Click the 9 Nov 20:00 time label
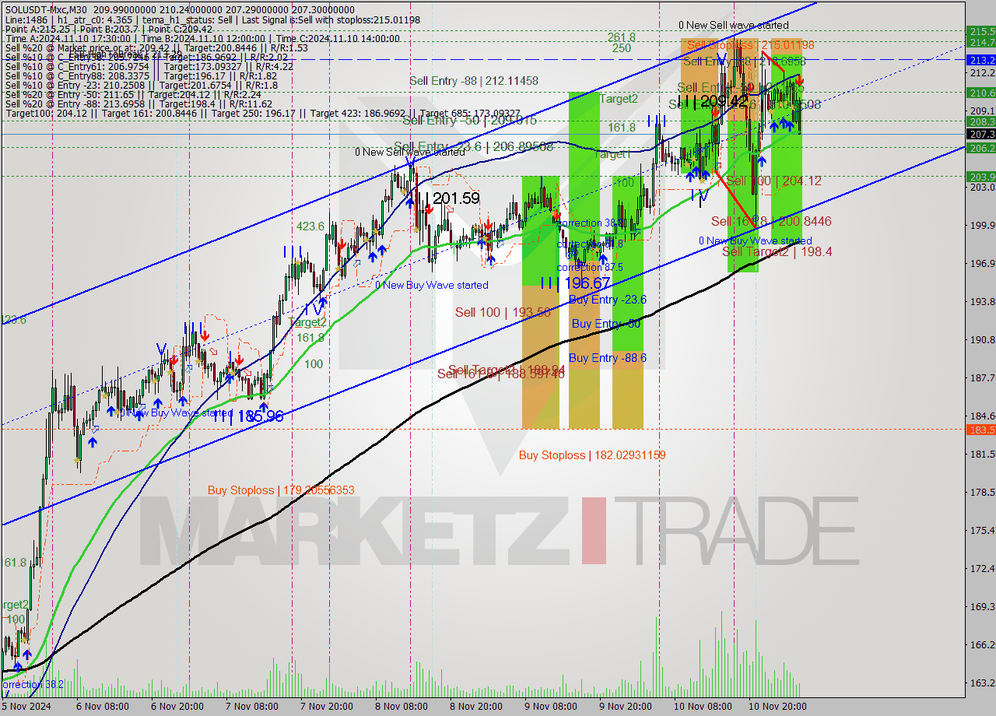This screenshot has height=716, width=996. (625, 707)
